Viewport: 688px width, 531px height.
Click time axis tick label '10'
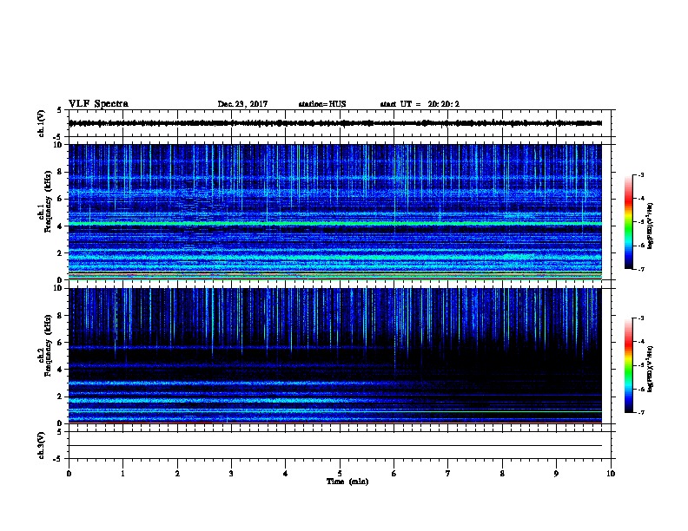click(x=611, y=473)
